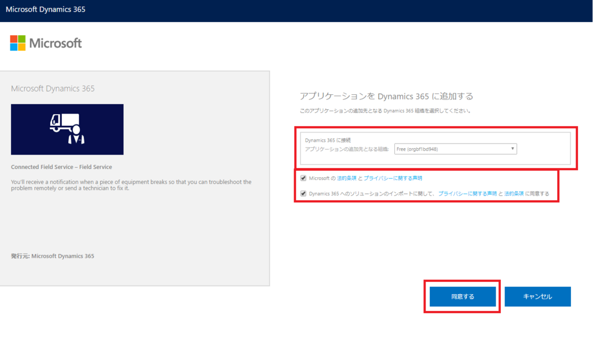Screen dimensions: 593x337
Task: Open the プライバシーに関する声明 link in the solution import line
Action: coord(467,193)
